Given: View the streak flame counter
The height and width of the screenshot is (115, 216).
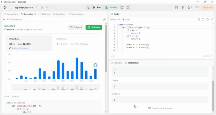Looking at the screenshot, I should coord(190,8).
